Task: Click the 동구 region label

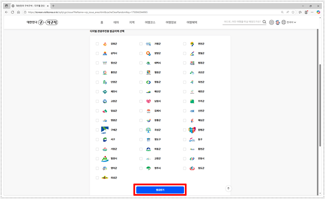Action: point(200,140)
